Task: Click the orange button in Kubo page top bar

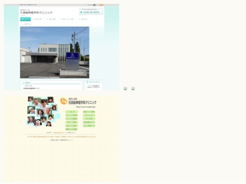Action: point(101,5)
